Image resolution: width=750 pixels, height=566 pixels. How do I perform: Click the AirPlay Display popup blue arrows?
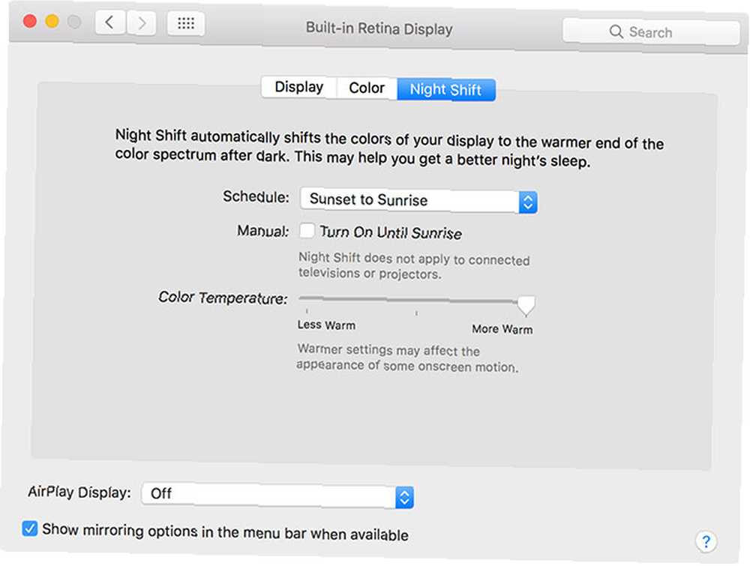click(x=405, y=498)
